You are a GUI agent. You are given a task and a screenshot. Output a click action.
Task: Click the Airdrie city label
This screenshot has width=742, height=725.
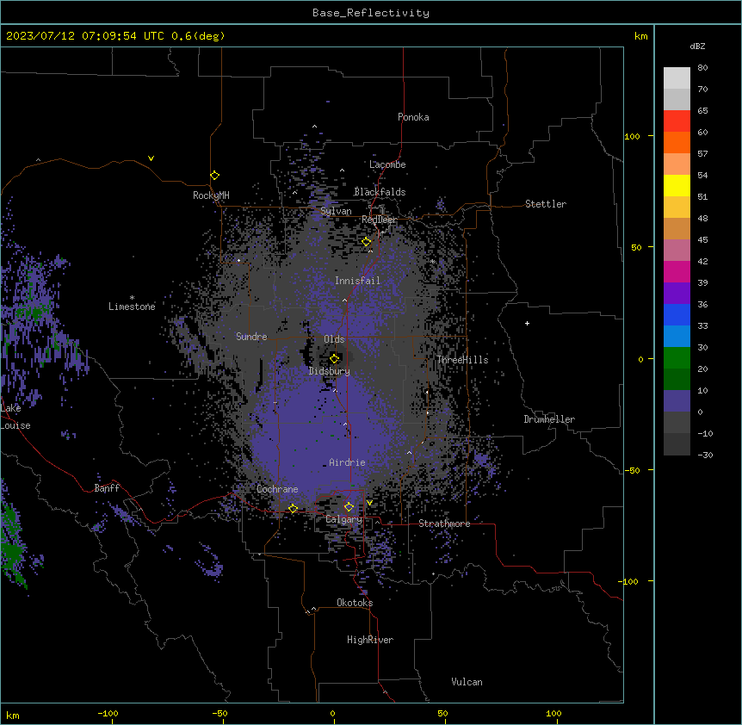(348, 462)
